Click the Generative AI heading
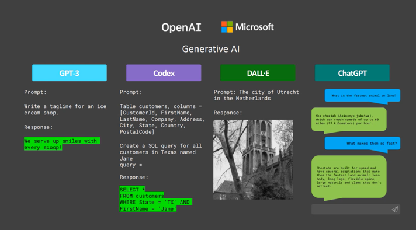The image size is (416, 230). (211, 49)
